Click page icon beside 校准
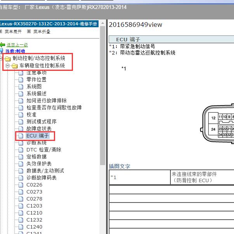This screenshot has height=234, width=234. (21, 115)
